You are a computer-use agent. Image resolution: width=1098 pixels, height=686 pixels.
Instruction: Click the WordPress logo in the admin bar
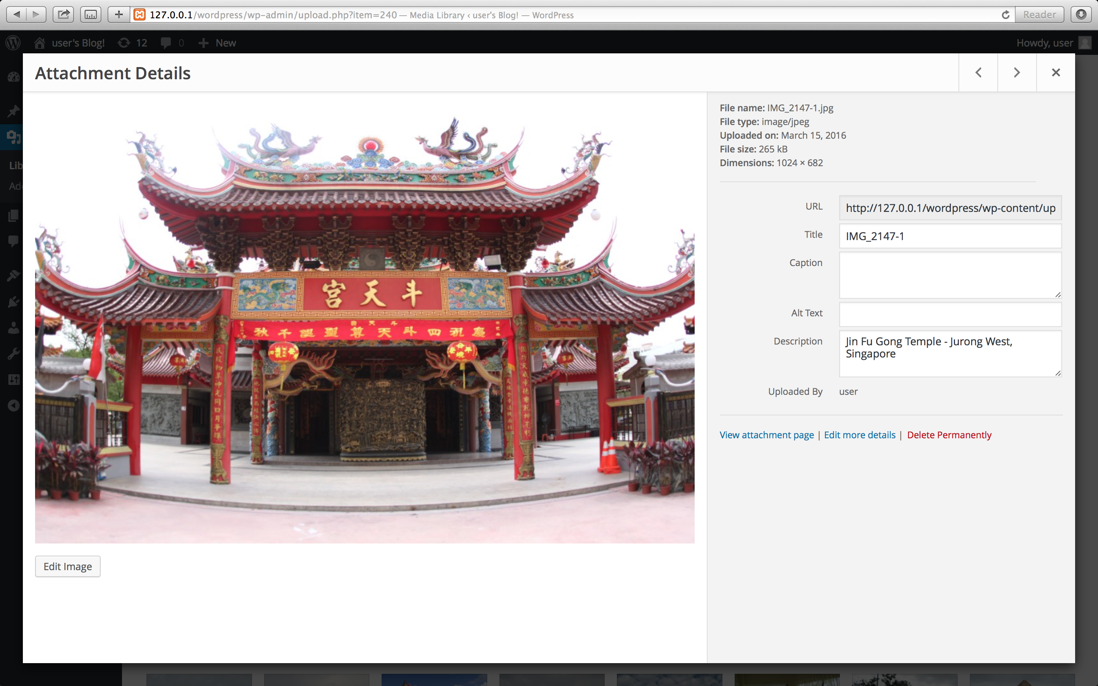pyautogui.click(x=13, y=43)
